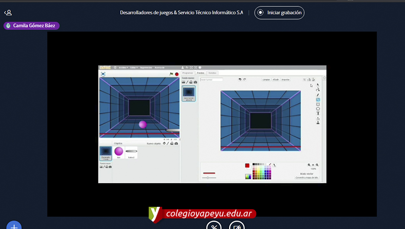Open the Editar dropdown menu
Screen dimensions: 405x229
click(133, 68)
